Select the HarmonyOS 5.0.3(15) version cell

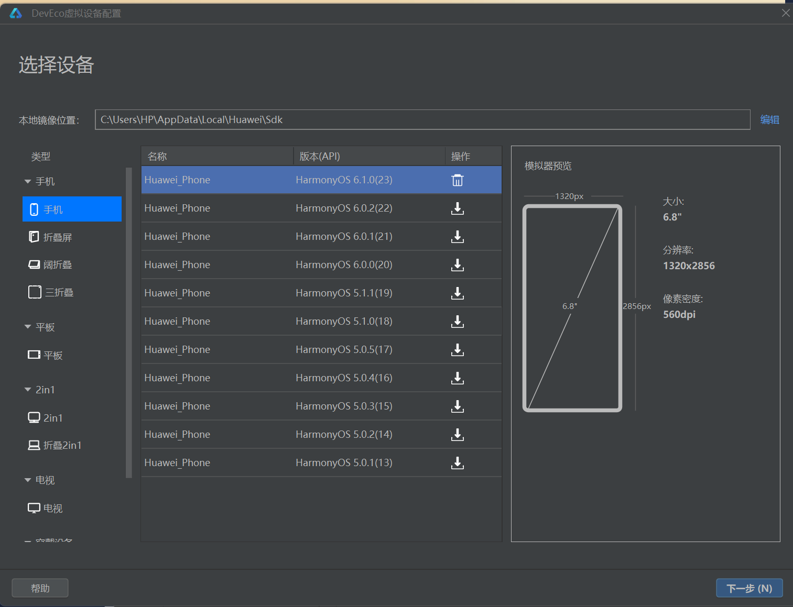[x=344, y=406]
